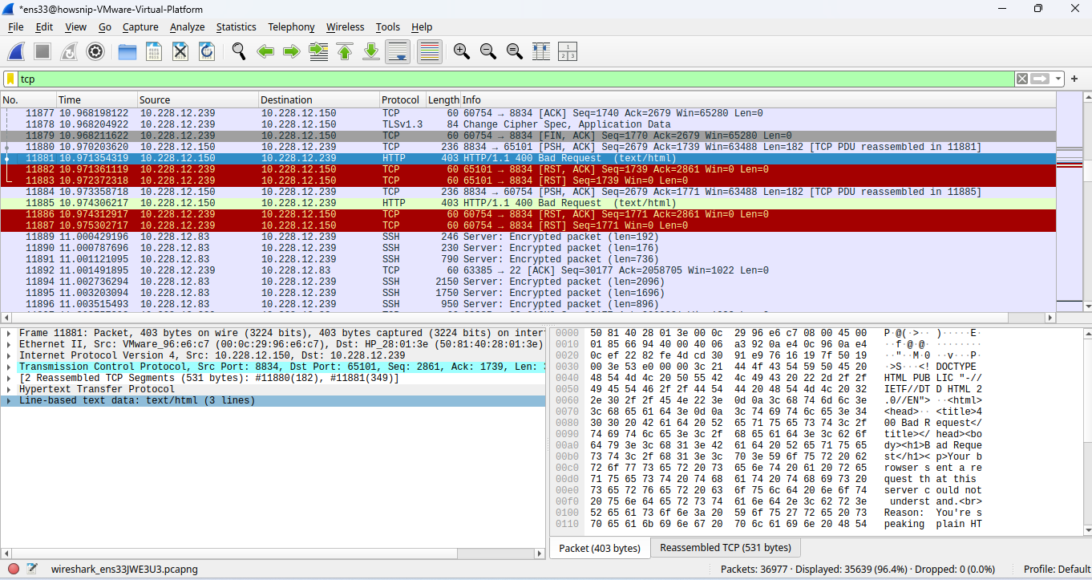Sort packets by the Time column header

point(96,100)
